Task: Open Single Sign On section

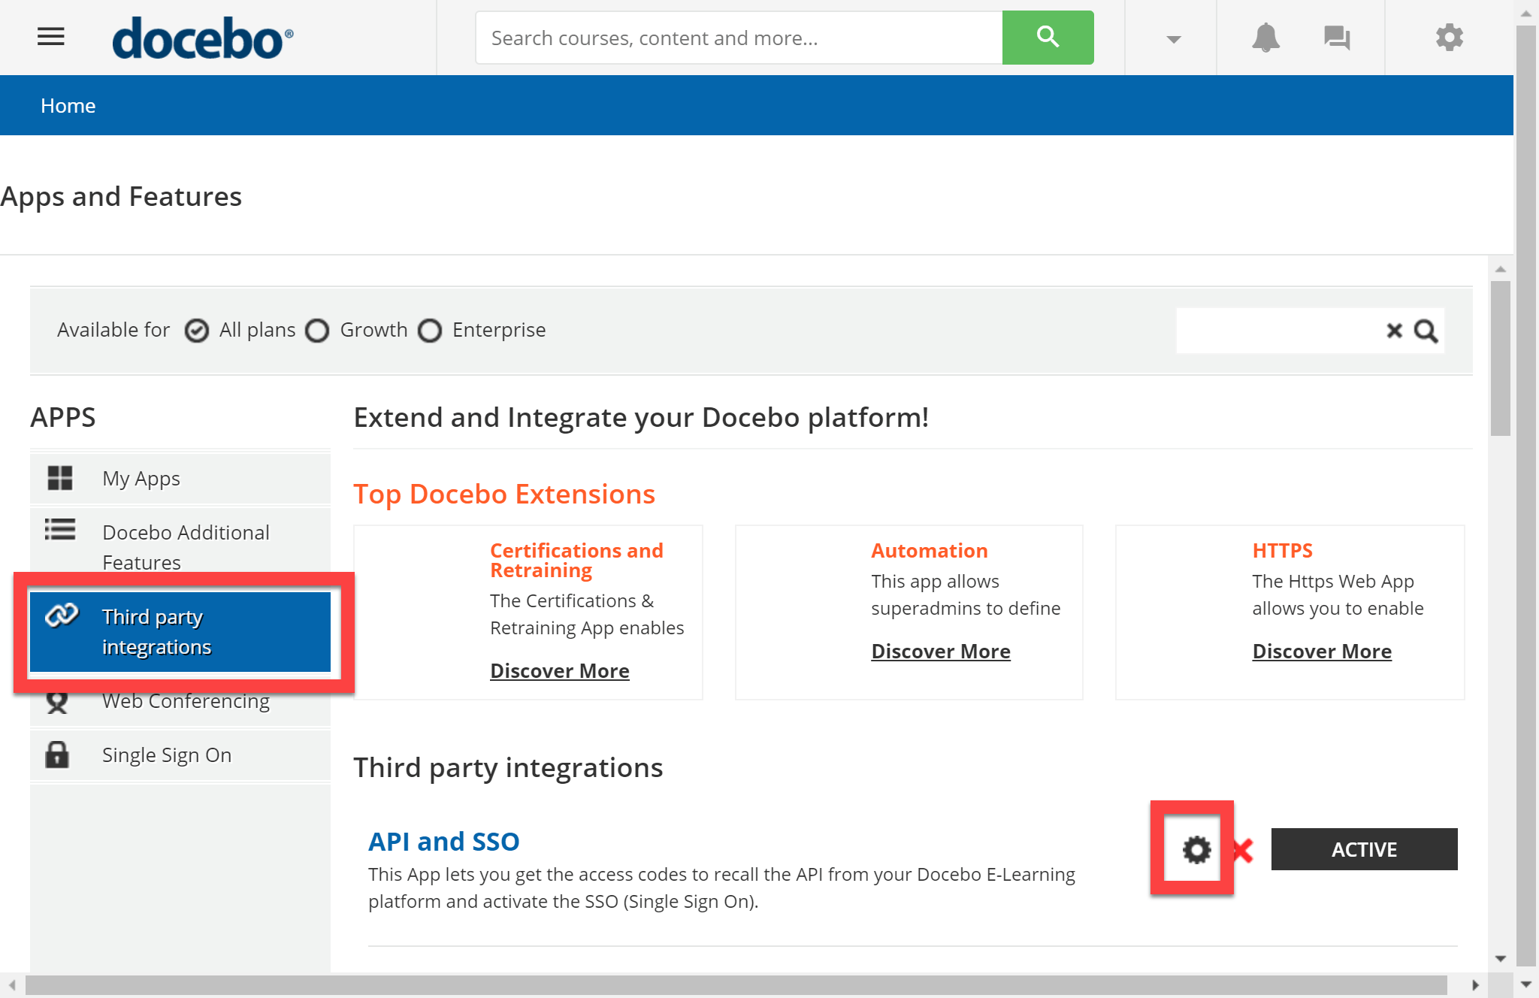Action: (x=180, y=755)
